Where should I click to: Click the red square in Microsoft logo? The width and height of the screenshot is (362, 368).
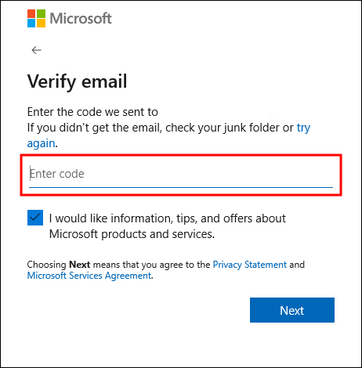(x=31, y=13)
